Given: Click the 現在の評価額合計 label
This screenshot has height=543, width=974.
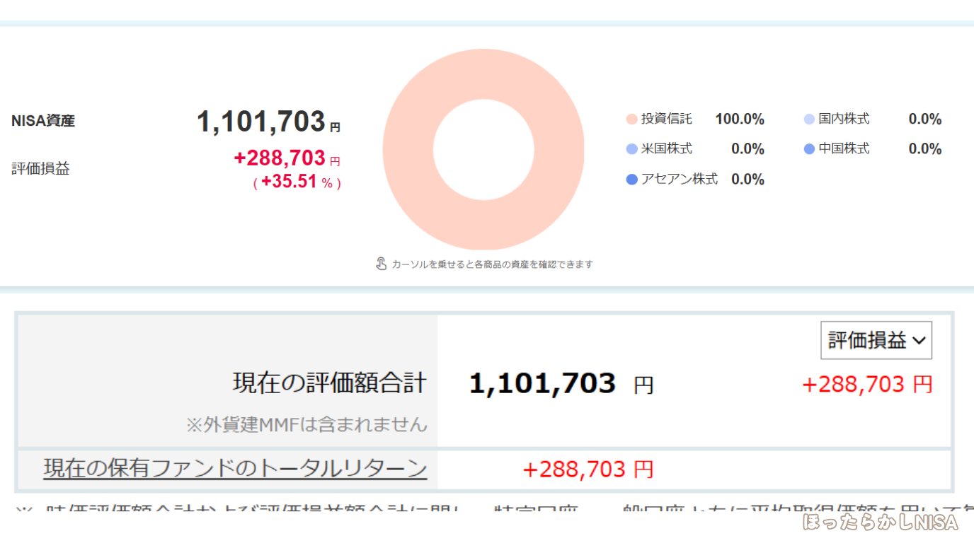Looking at the screenshot, I should tap(330, 383).
